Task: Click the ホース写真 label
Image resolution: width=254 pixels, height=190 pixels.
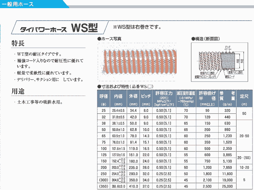Action: click(110, 39)
